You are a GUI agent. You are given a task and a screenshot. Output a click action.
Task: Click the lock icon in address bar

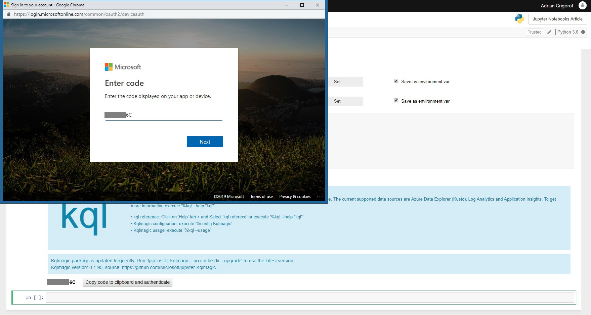tap(9, 14)
